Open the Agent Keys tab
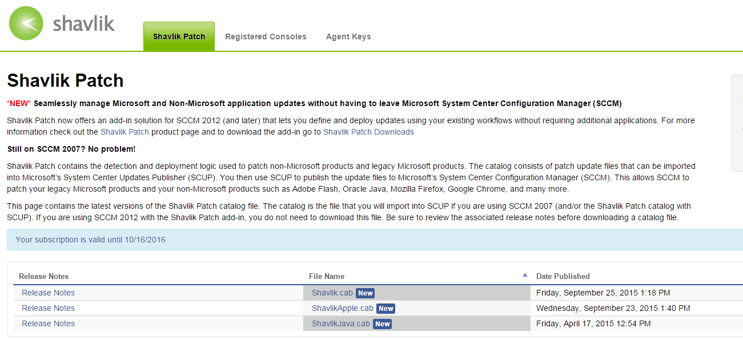Screen dimensions: 743x340 348,37
